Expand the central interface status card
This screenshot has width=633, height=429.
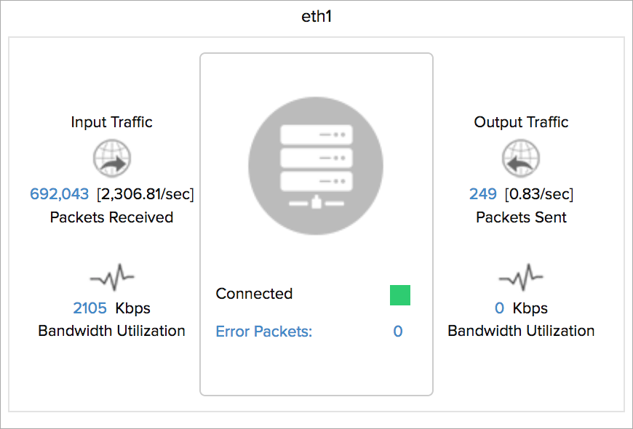(316, 222)
